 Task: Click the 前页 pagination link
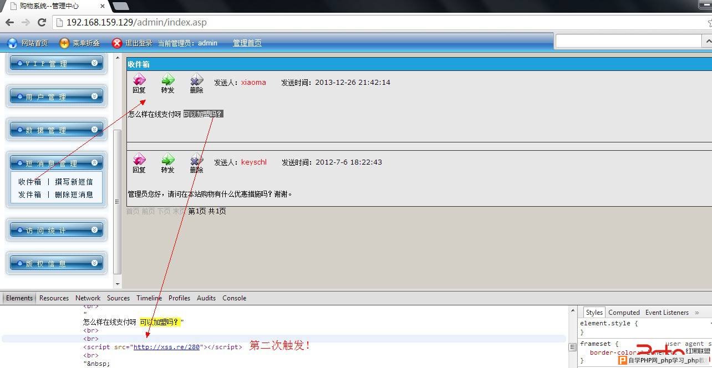pos(148,211)
